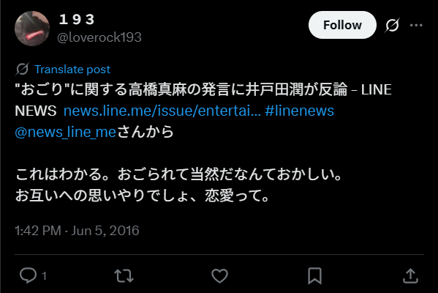438x293 pixels.
Task: Open the news.line.me/issue/entertai... link
Action: 162,111
